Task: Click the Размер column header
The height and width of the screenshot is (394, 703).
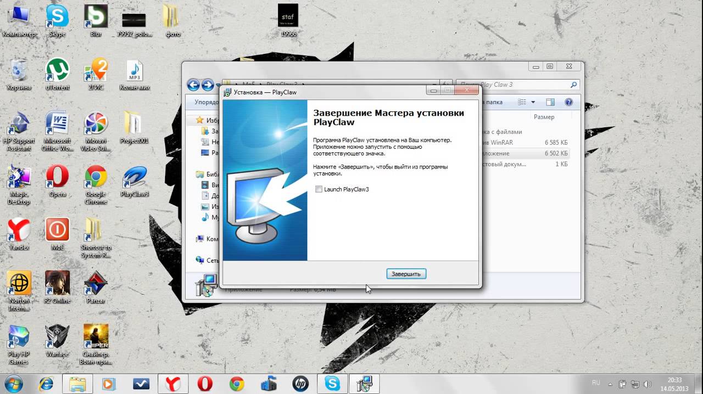Action: 544,117
